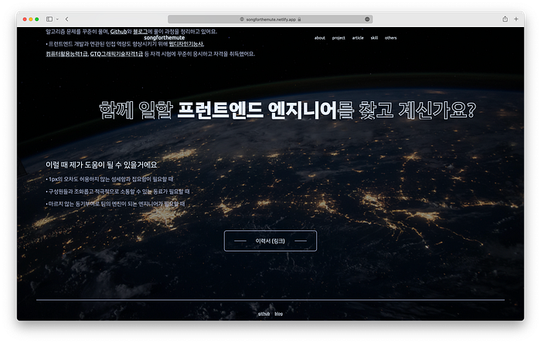Open the project menu item
This screenshot has height=343, width=541.
339,38
